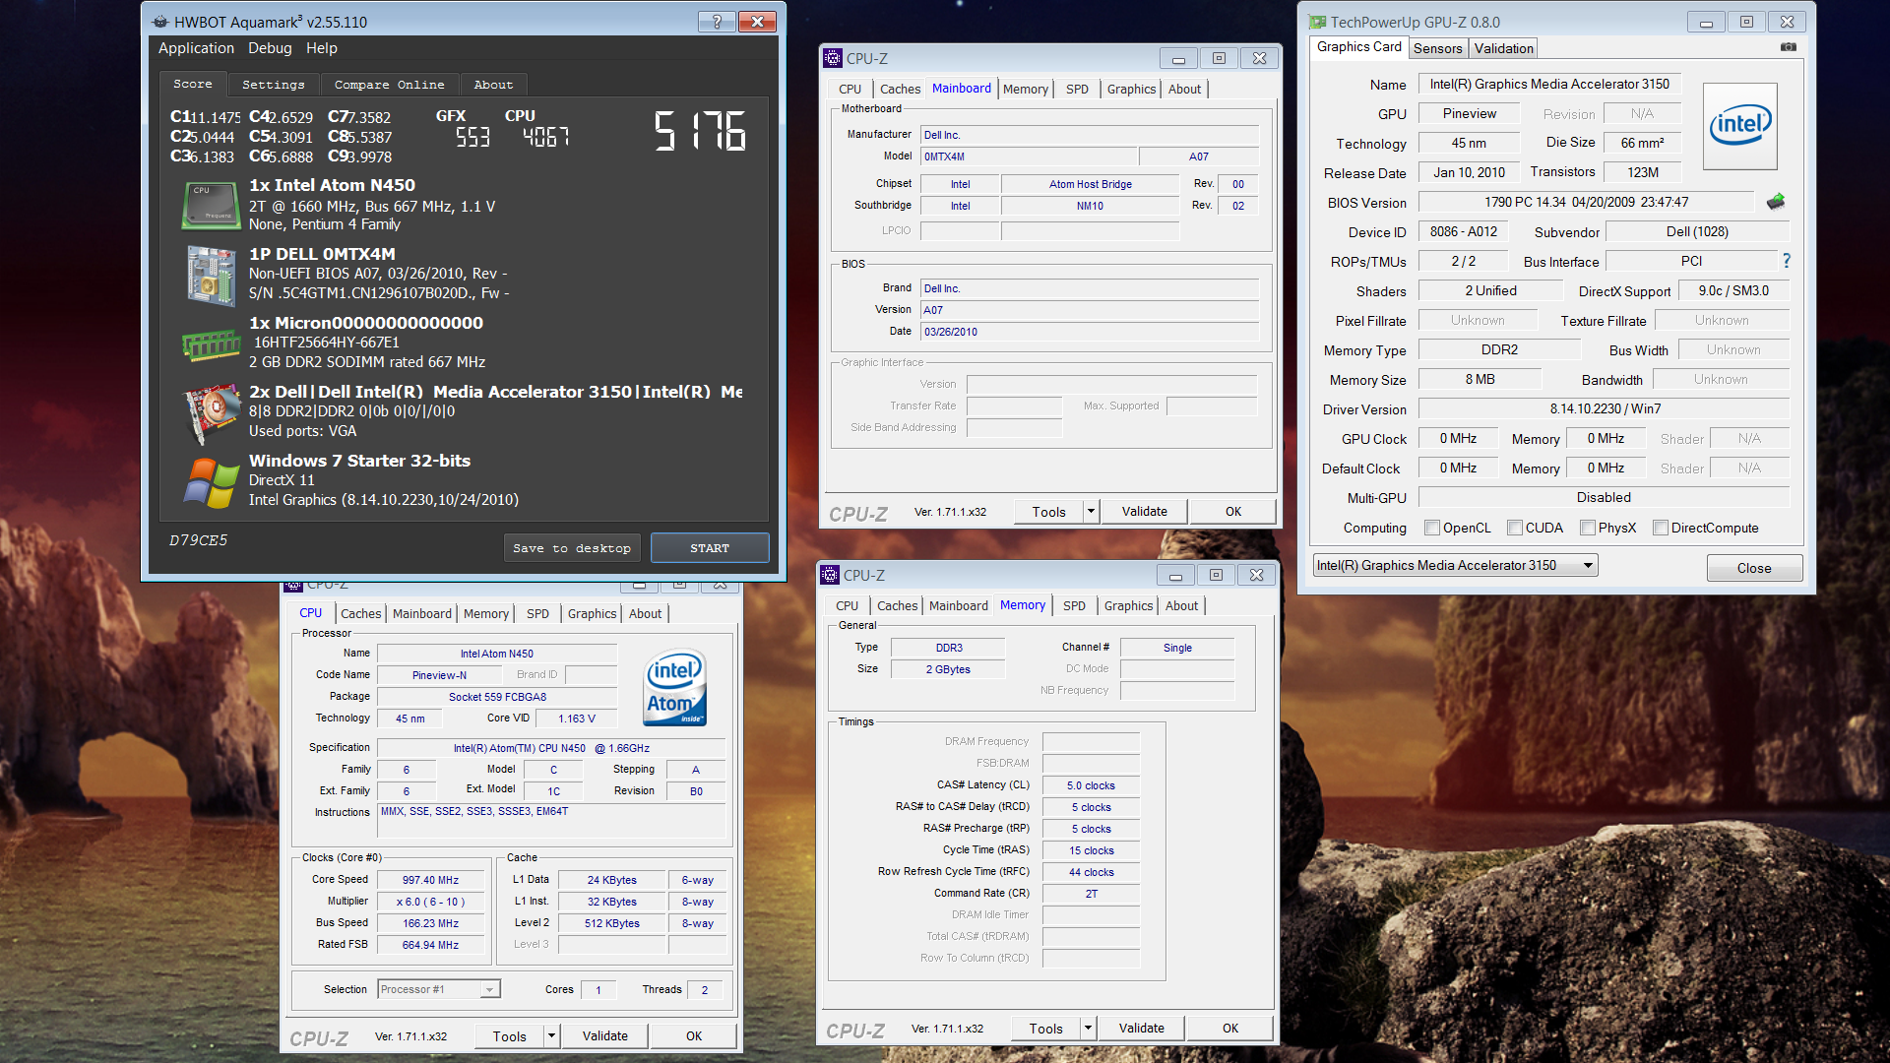Click Save to desktop in Aquamark
Image resolution: width=1890 pixels, height=1063 pixels.
572,548
